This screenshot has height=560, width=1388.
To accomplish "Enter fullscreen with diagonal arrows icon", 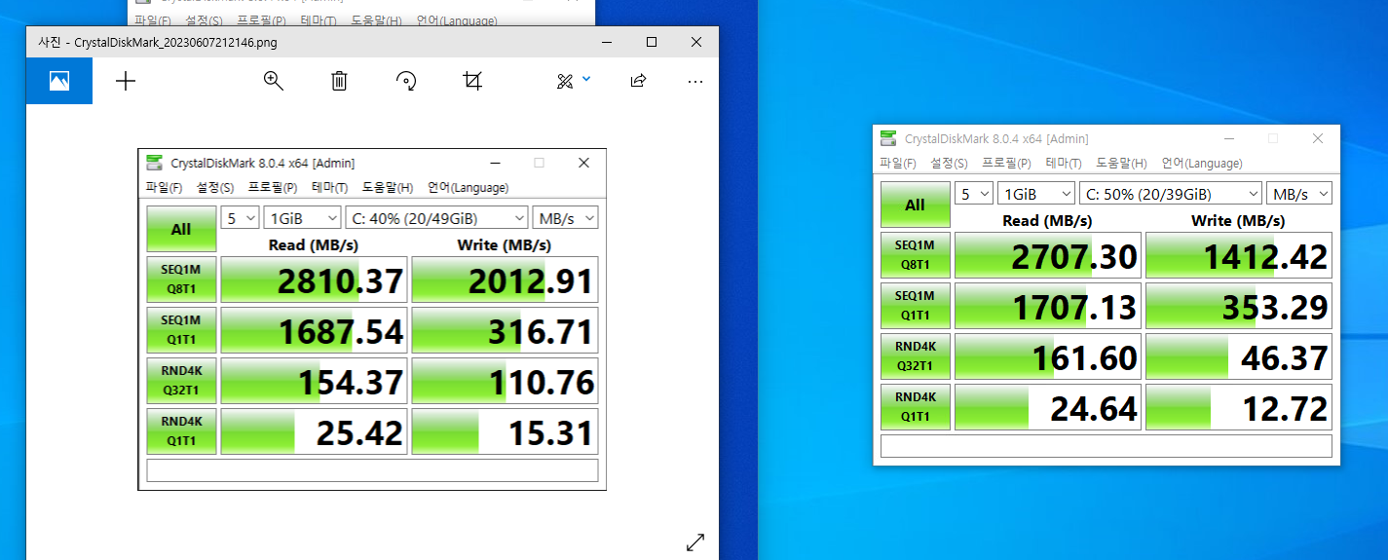I will click(x=695, y=542).
